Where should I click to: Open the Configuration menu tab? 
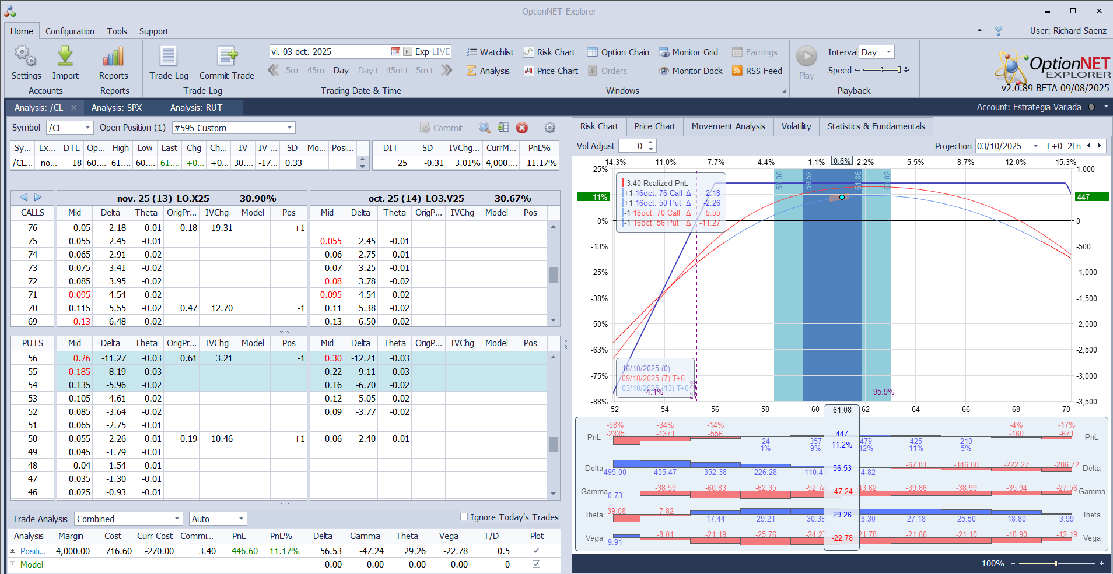(x=70, y=31)
